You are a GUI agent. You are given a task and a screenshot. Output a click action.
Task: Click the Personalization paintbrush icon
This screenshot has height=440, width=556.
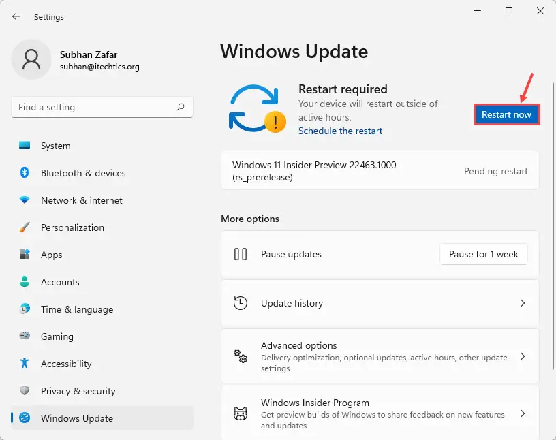click(x=25, y=227)
